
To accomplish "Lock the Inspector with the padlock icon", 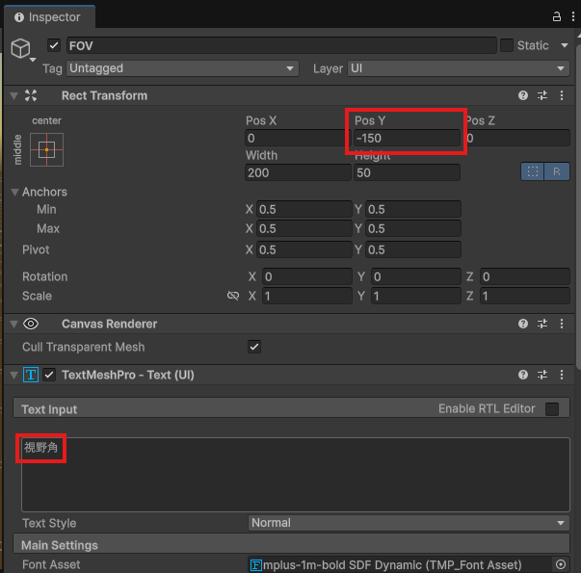I will (556, 16).
